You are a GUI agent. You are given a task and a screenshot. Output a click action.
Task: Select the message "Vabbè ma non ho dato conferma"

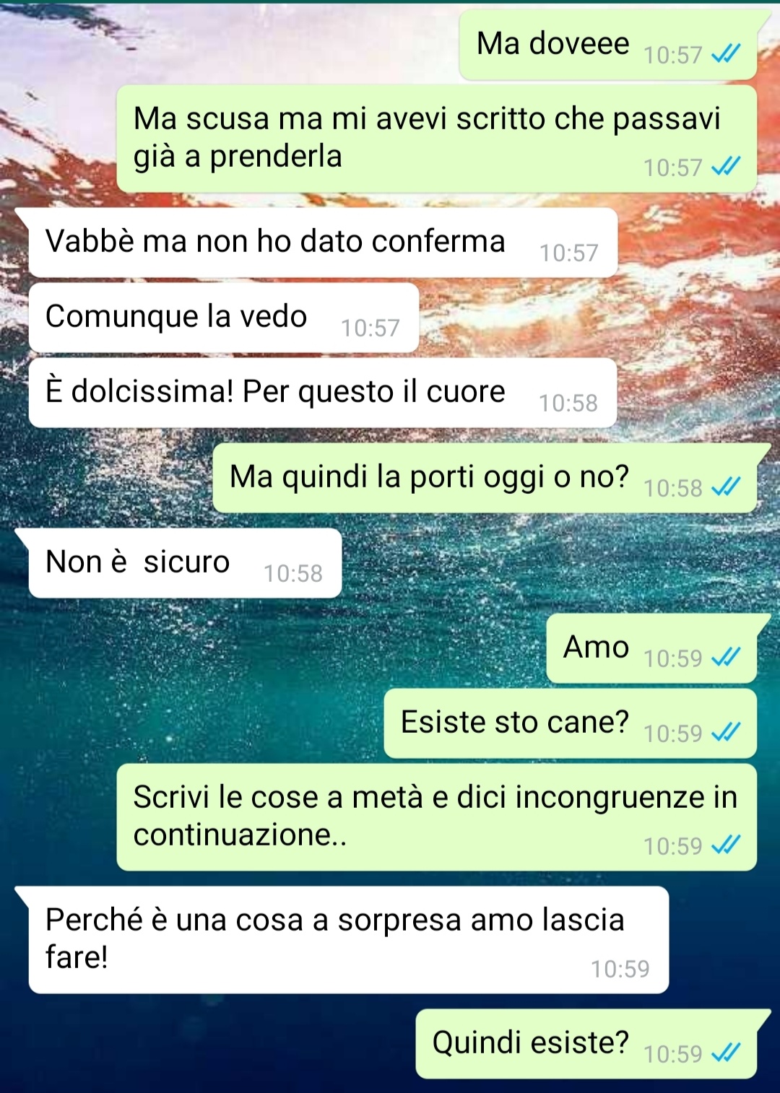(x=323, y=243)
